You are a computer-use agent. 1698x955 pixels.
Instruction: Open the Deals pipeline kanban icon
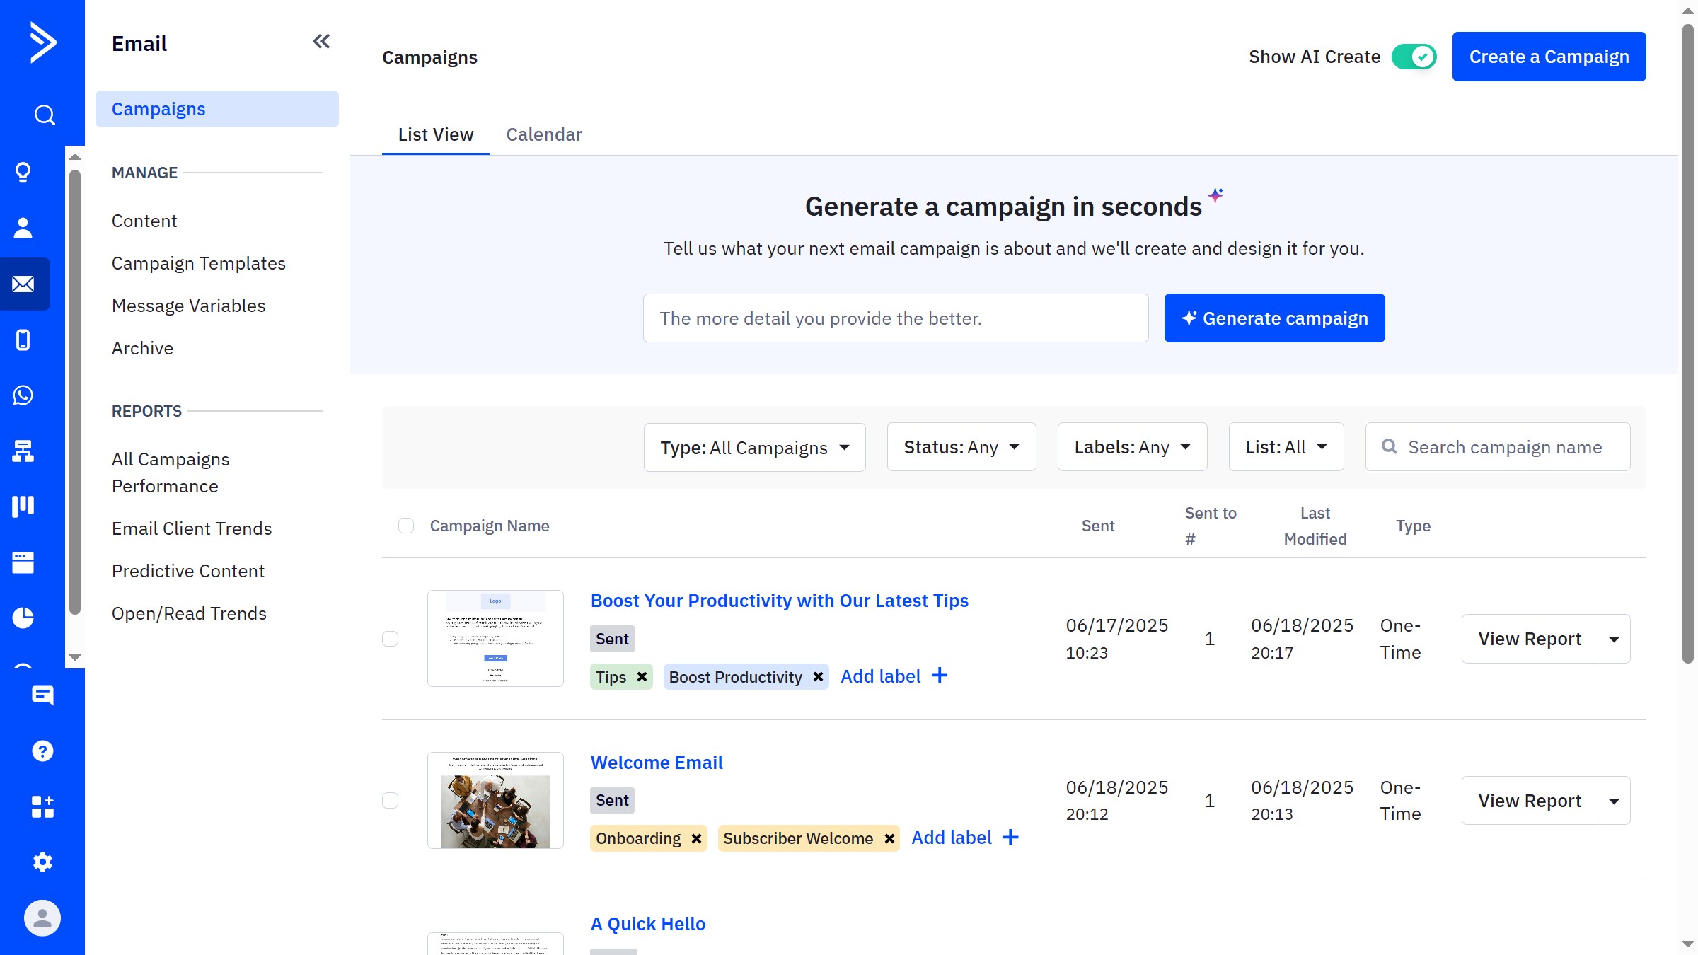pos(23,505)
